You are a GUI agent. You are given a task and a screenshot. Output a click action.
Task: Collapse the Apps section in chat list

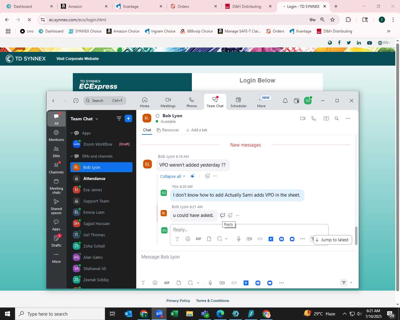coord(72,133)
